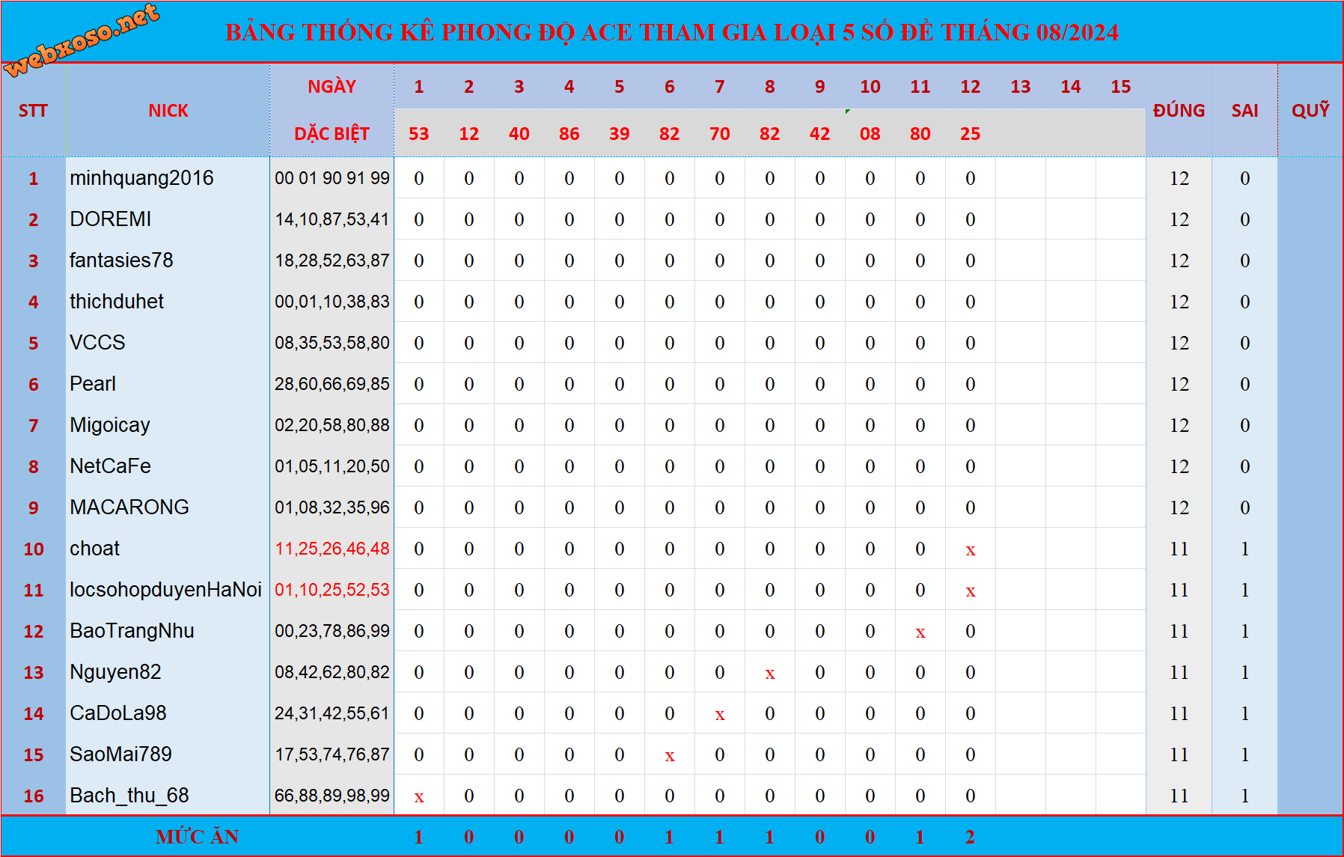1344x857 pixels.
Task: Select nick CaDoLa98
Action: tap(118, 713)
